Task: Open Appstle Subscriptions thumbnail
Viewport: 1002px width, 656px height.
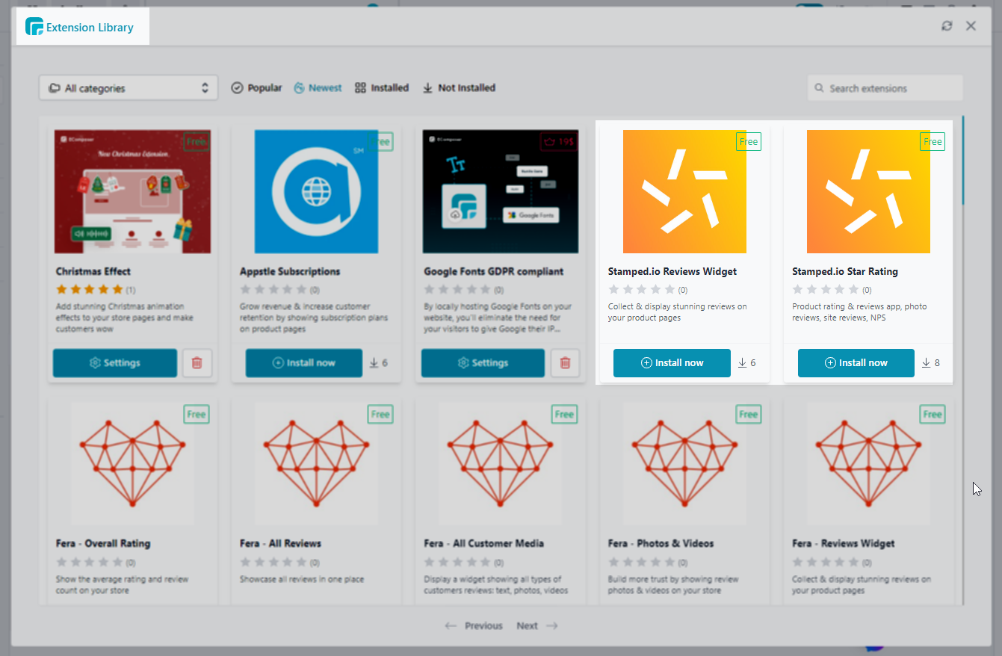Action: 316,191
